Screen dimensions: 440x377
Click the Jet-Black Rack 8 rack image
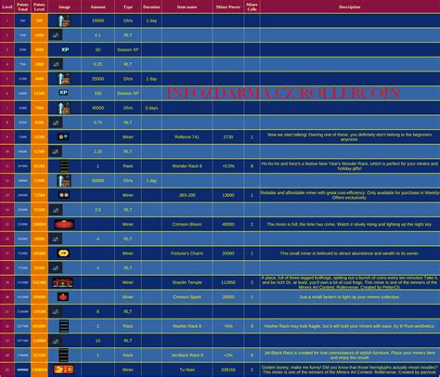point(64,355)
